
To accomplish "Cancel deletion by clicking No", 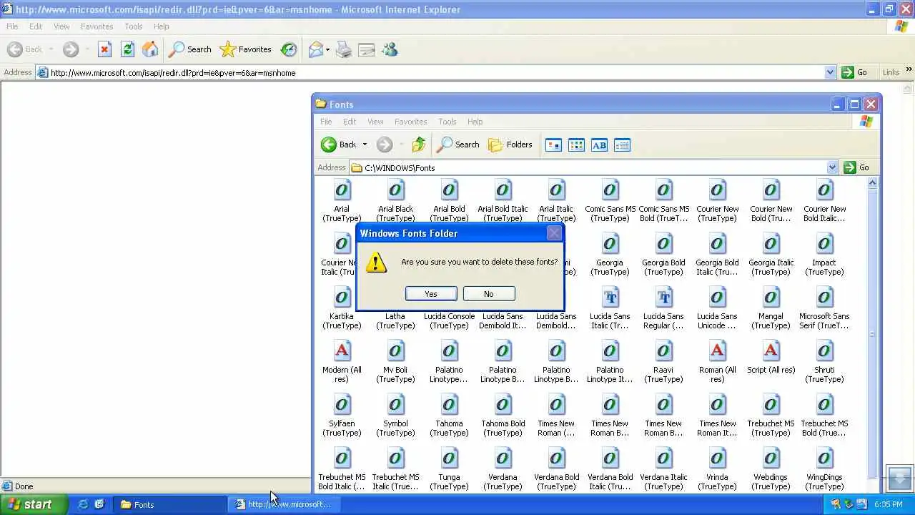I will [x=489, y=294].
